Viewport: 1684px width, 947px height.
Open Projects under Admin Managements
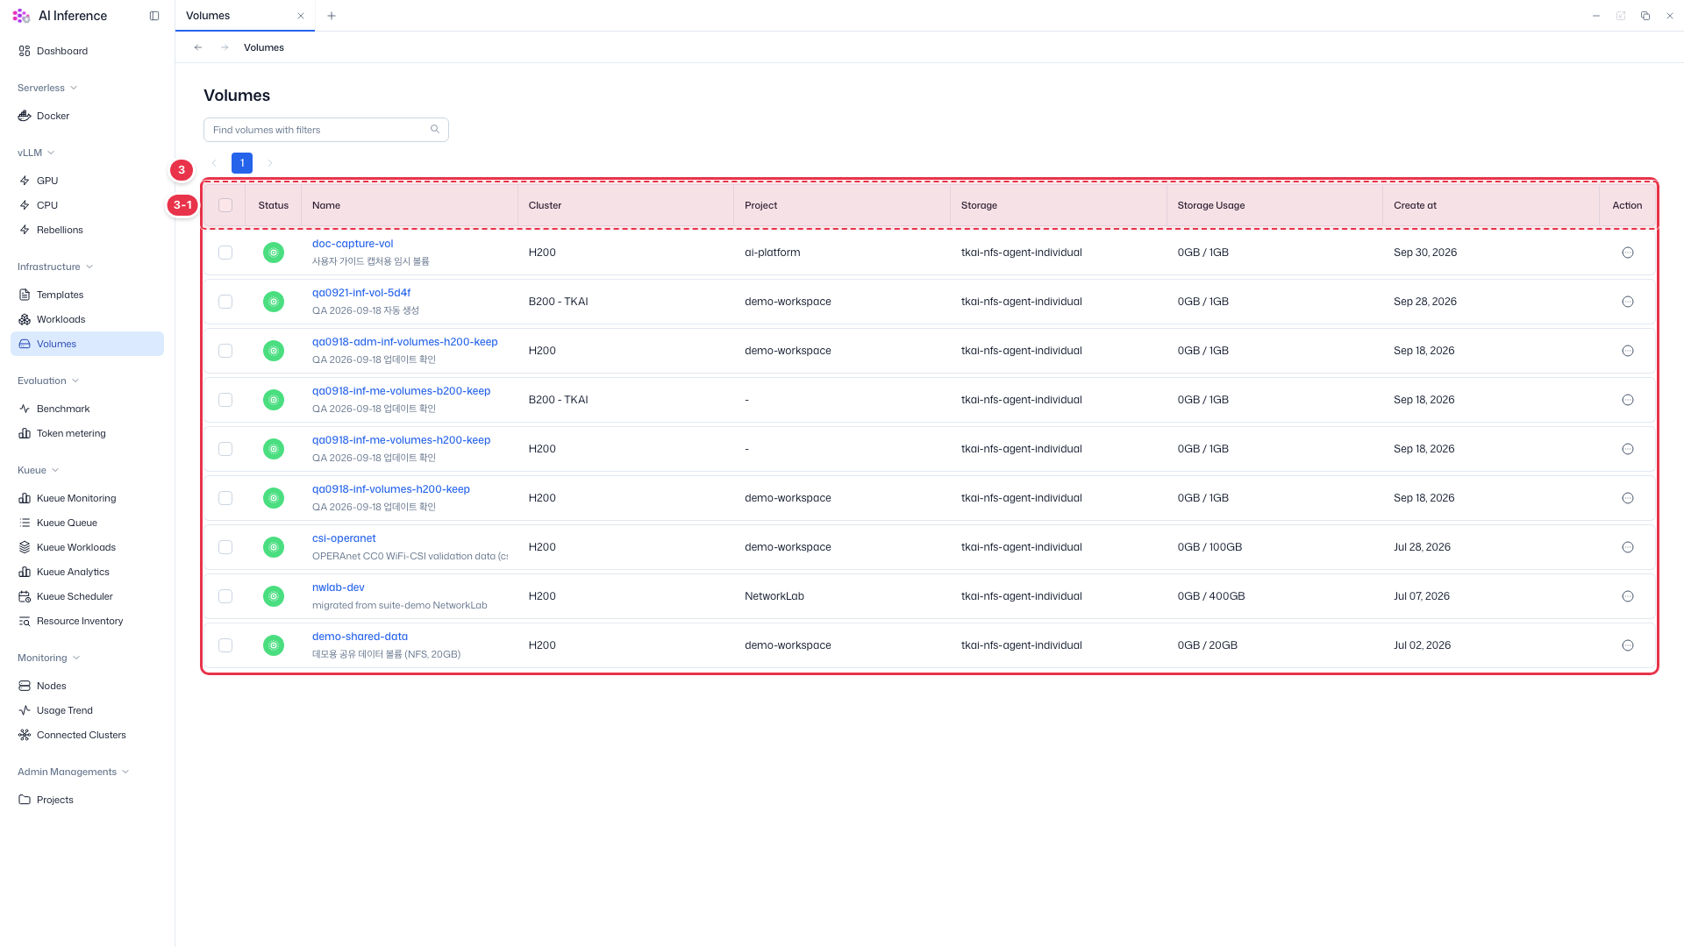click(54, 800)
